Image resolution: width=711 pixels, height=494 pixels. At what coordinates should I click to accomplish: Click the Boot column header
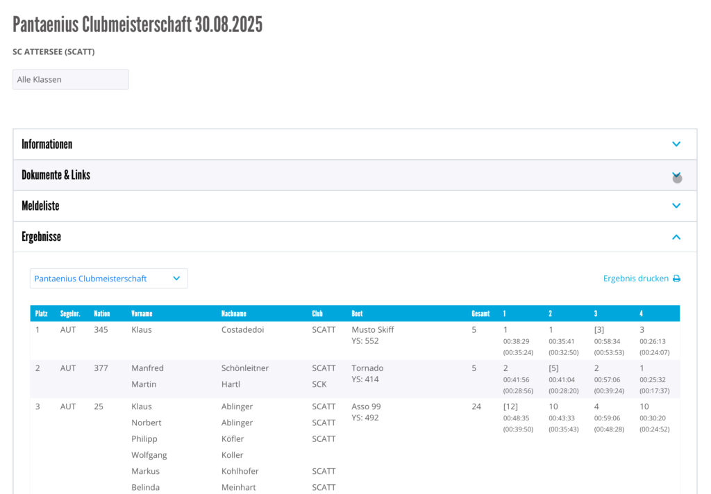pyautogui.click(x=357, y=313)
